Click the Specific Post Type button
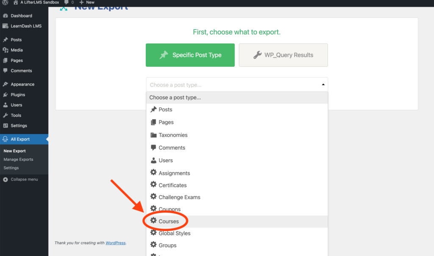This screenshot has width=434, height=256. pos(190,55)
